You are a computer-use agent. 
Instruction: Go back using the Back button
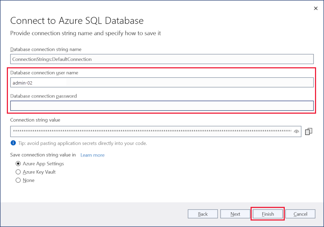[x=203, y=214]
